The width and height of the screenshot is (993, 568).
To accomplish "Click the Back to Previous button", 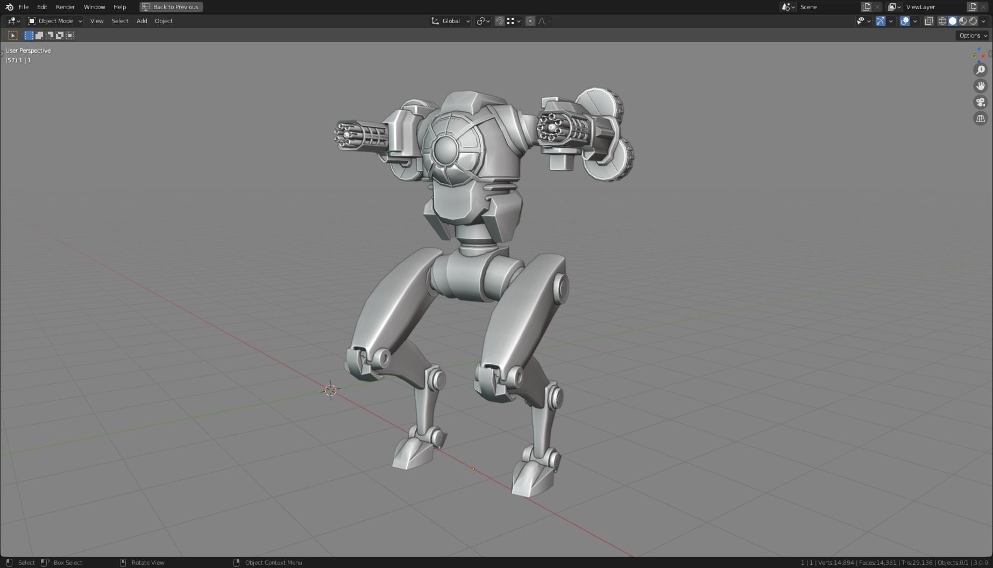I will (x=171, y=7).
